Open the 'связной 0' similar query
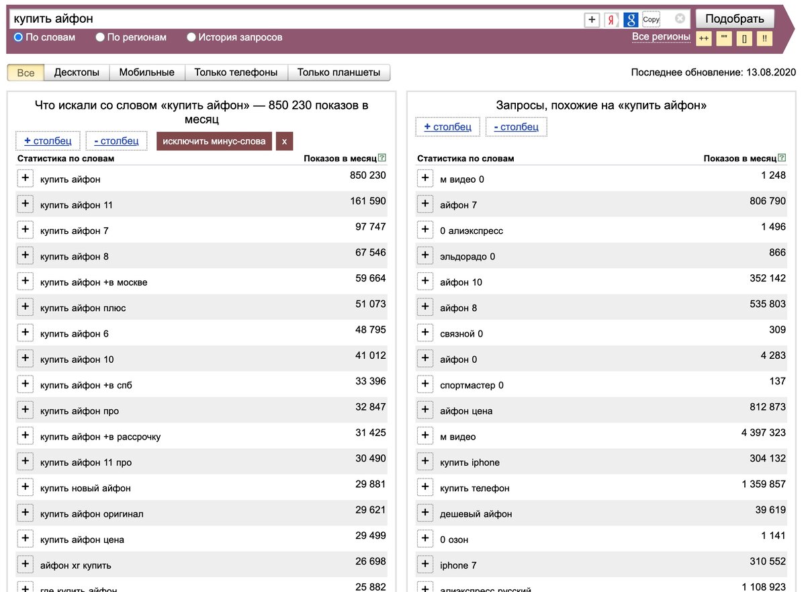 click(461, 334)
